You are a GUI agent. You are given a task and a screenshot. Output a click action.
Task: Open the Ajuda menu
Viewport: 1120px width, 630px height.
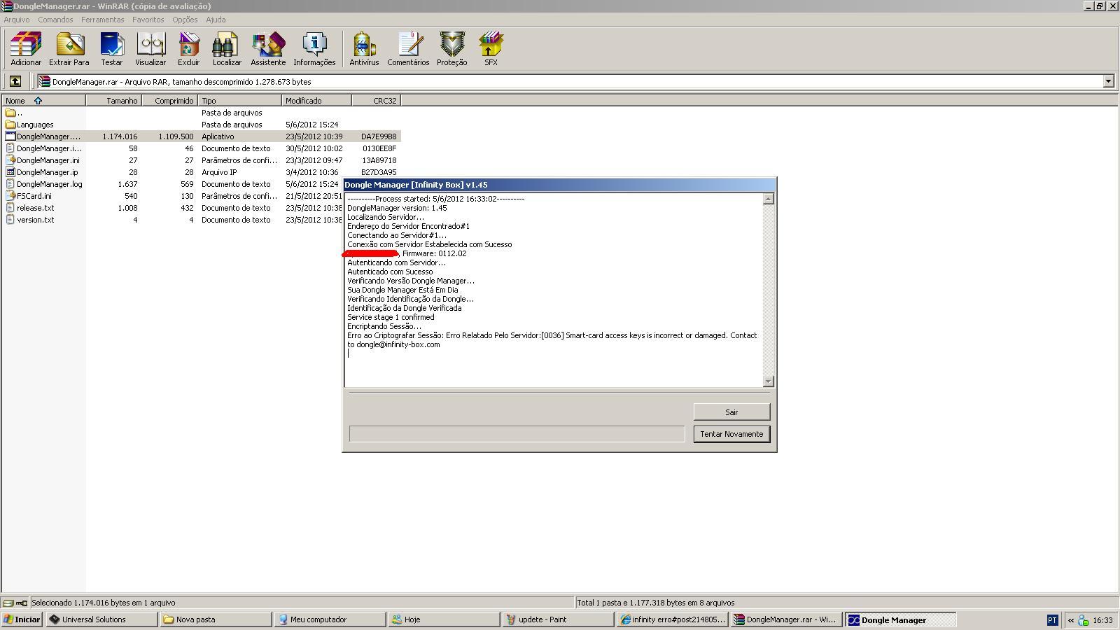(x=216, y=20)
